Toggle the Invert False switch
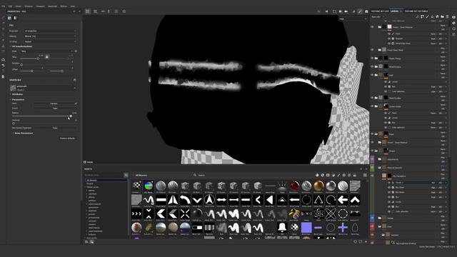 (x=55, y=109)
